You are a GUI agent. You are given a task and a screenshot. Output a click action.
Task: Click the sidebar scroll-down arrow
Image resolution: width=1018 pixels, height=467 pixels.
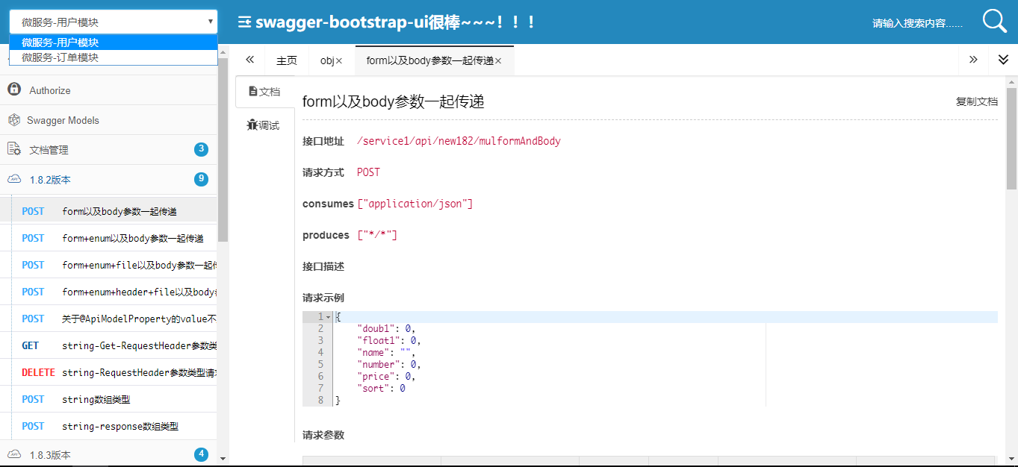coord(223,457)
